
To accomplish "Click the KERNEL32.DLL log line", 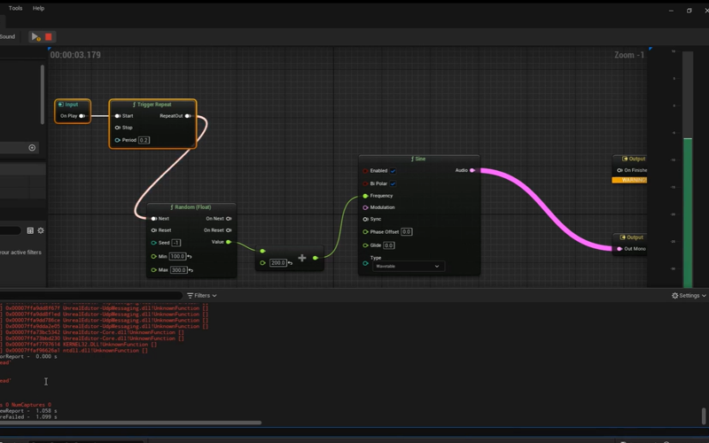I will (79, 345).
